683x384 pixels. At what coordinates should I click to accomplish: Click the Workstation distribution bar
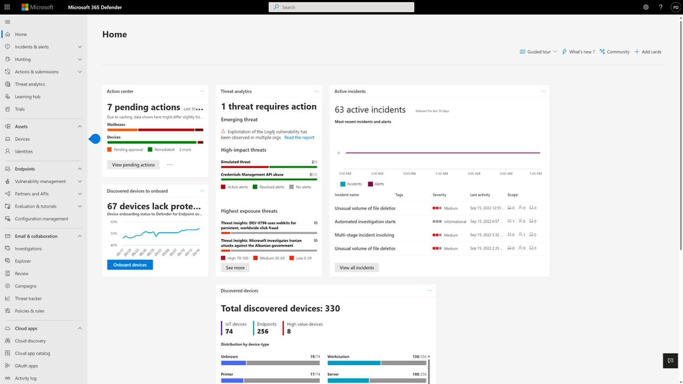tap(377, 363)
